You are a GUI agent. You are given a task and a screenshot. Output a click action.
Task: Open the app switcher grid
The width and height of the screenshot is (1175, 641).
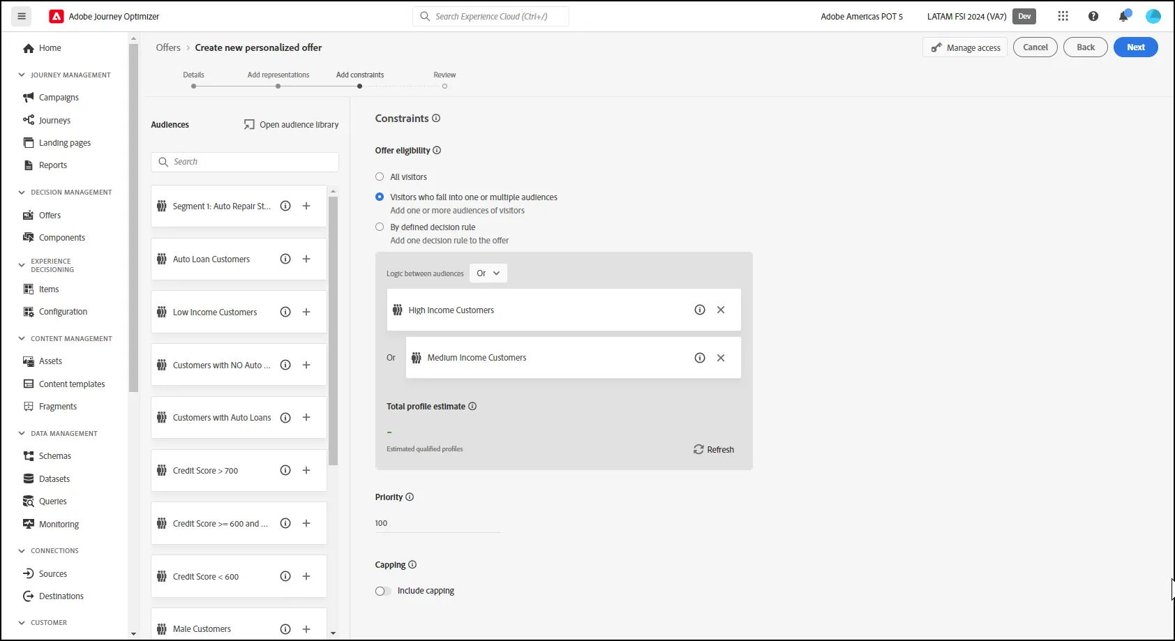[1063, 16]
